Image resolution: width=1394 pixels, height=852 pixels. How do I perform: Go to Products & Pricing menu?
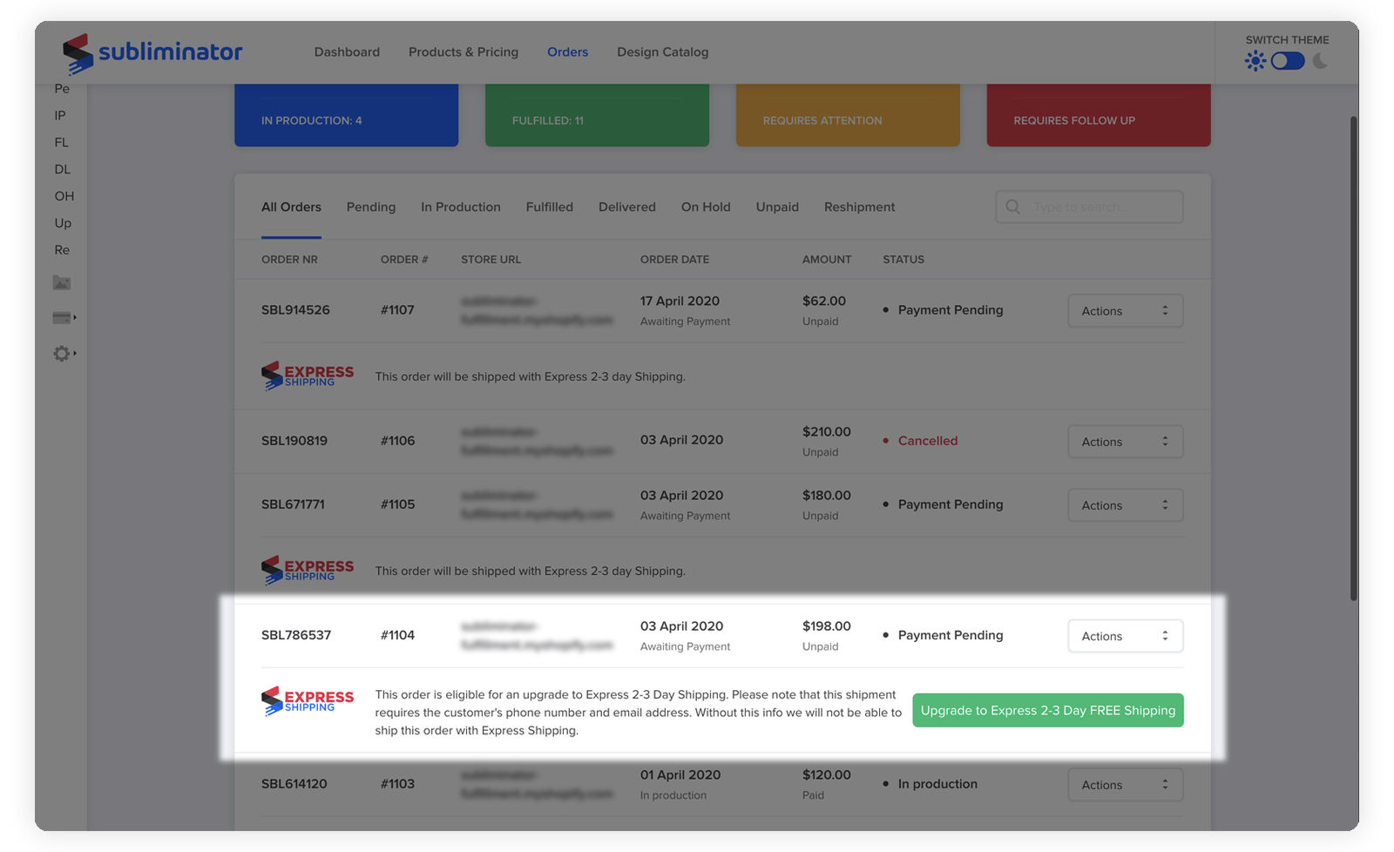coord(463,52)
